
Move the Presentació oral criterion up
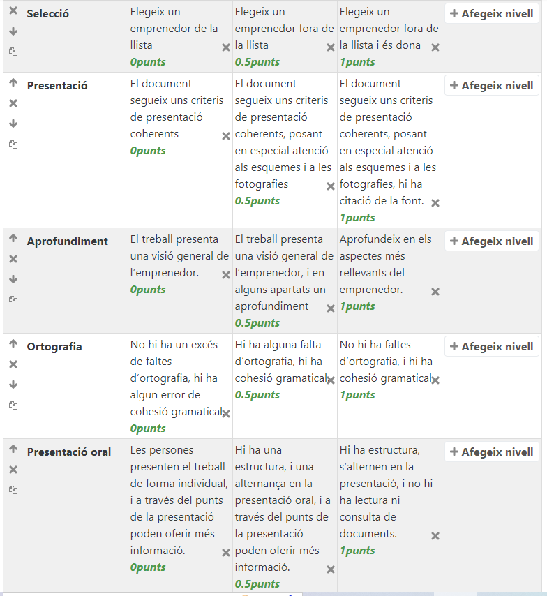(13, 449)
